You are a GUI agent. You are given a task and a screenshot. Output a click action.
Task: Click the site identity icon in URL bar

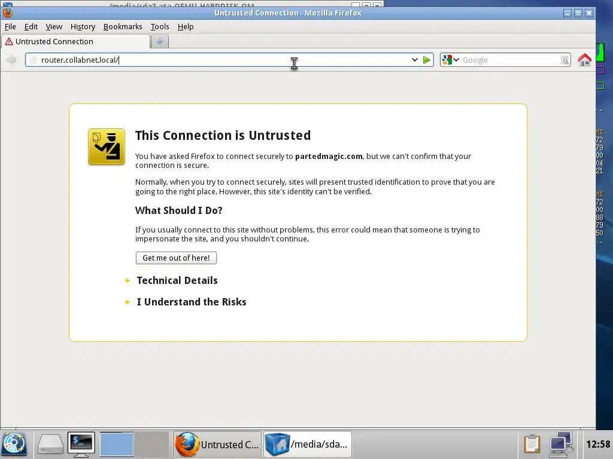(34, 60)
